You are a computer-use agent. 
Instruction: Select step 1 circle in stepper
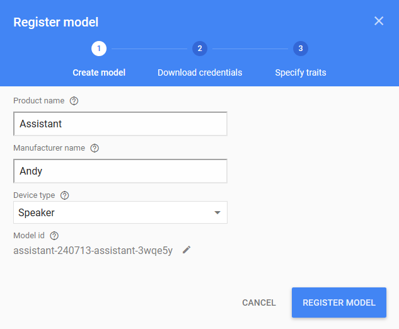[x=99, y=49]
